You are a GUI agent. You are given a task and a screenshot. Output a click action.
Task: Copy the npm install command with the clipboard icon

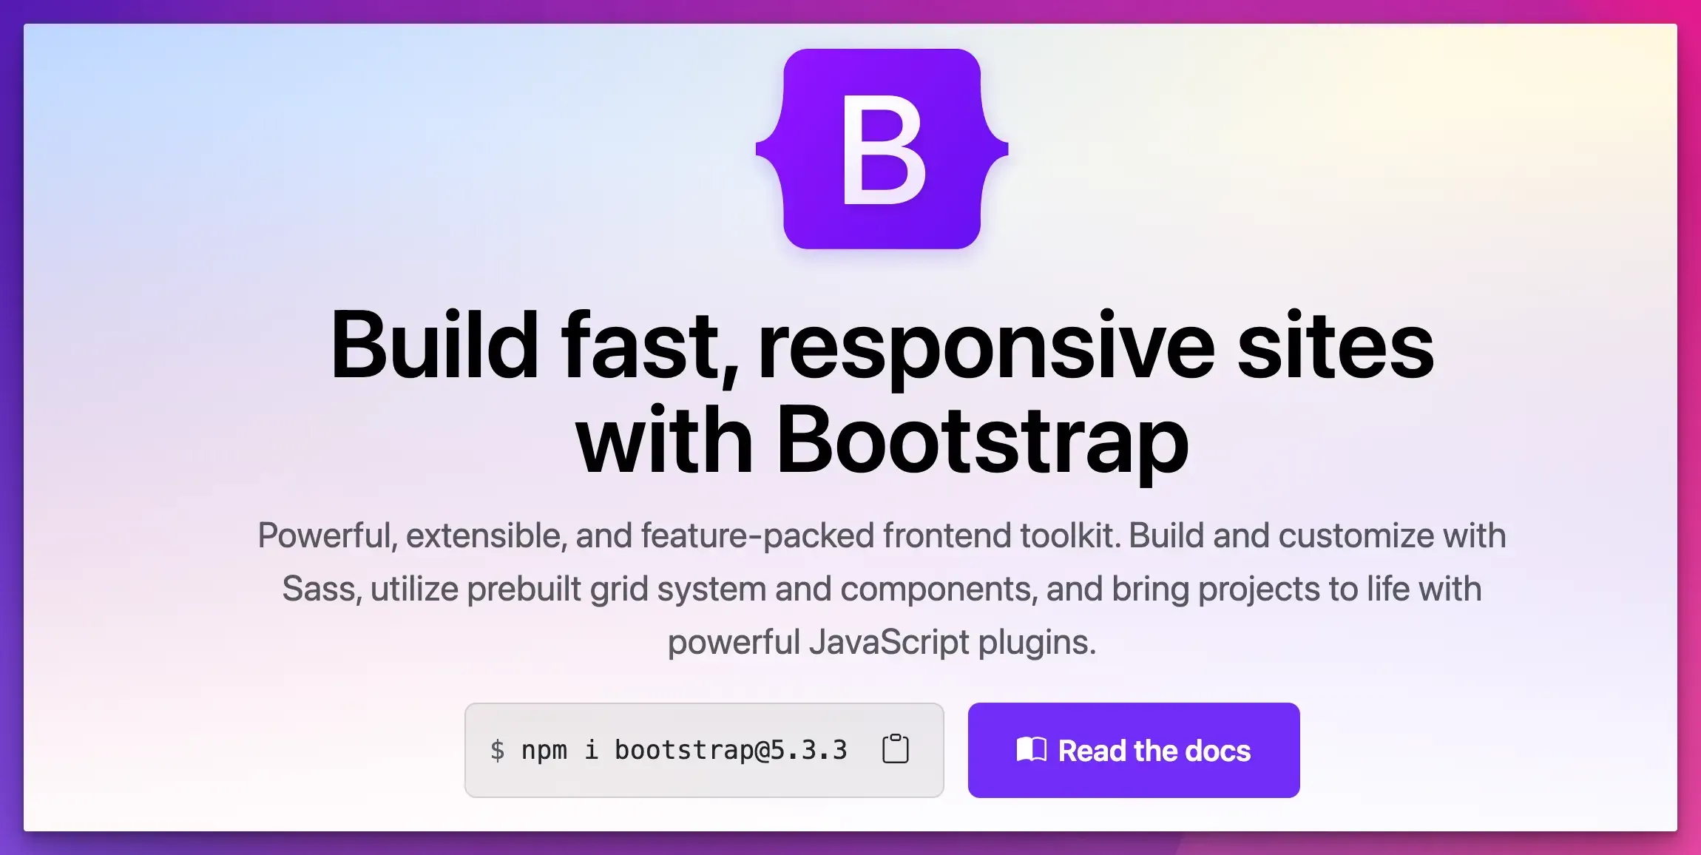pos(895,748)
